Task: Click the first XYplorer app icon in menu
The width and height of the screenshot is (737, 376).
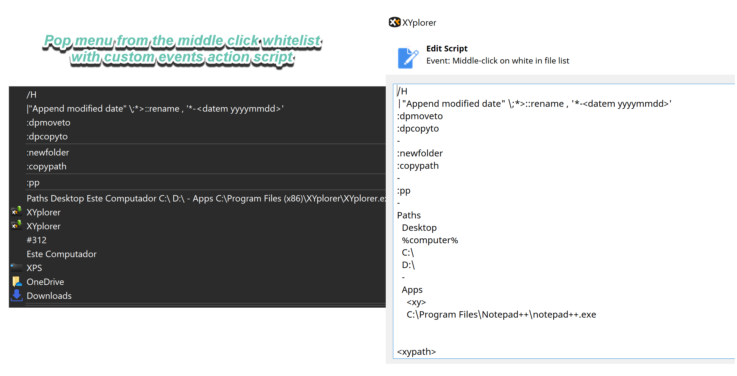Action: click(x=16, y=211)
